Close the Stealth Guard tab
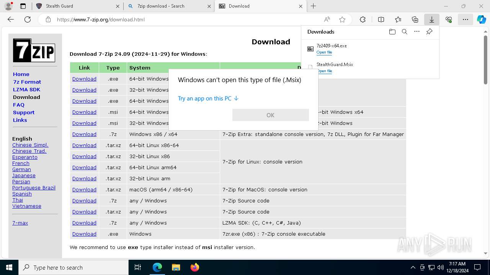The width and height of the screenshot is (490, 275). point(117,6)
